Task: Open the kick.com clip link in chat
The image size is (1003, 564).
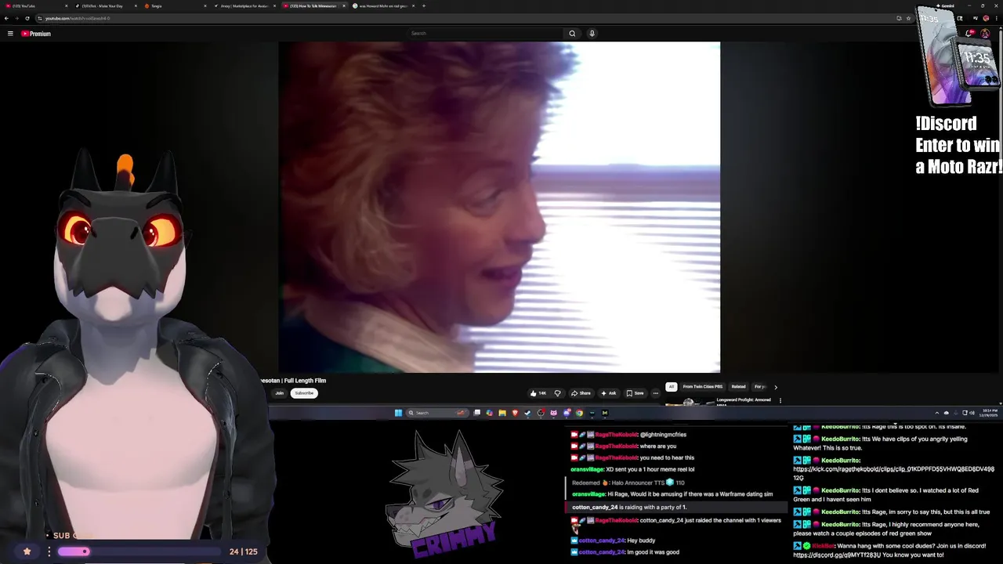Action: click(x=893, y=473)
